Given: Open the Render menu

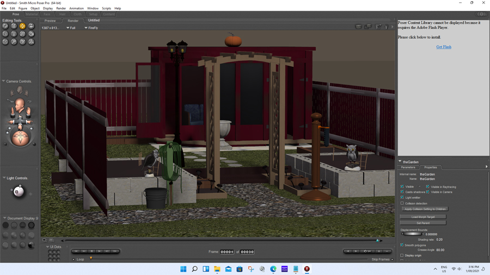Looking at the screenshot, I should coord(61,8).
